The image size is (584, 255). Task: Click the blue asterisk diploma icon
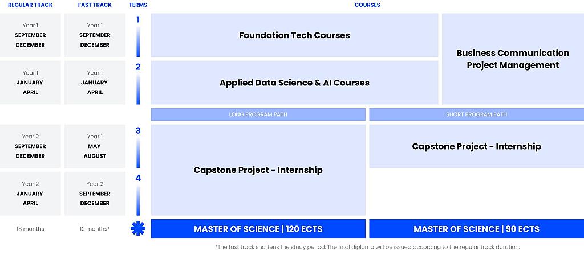click(138, 229)
